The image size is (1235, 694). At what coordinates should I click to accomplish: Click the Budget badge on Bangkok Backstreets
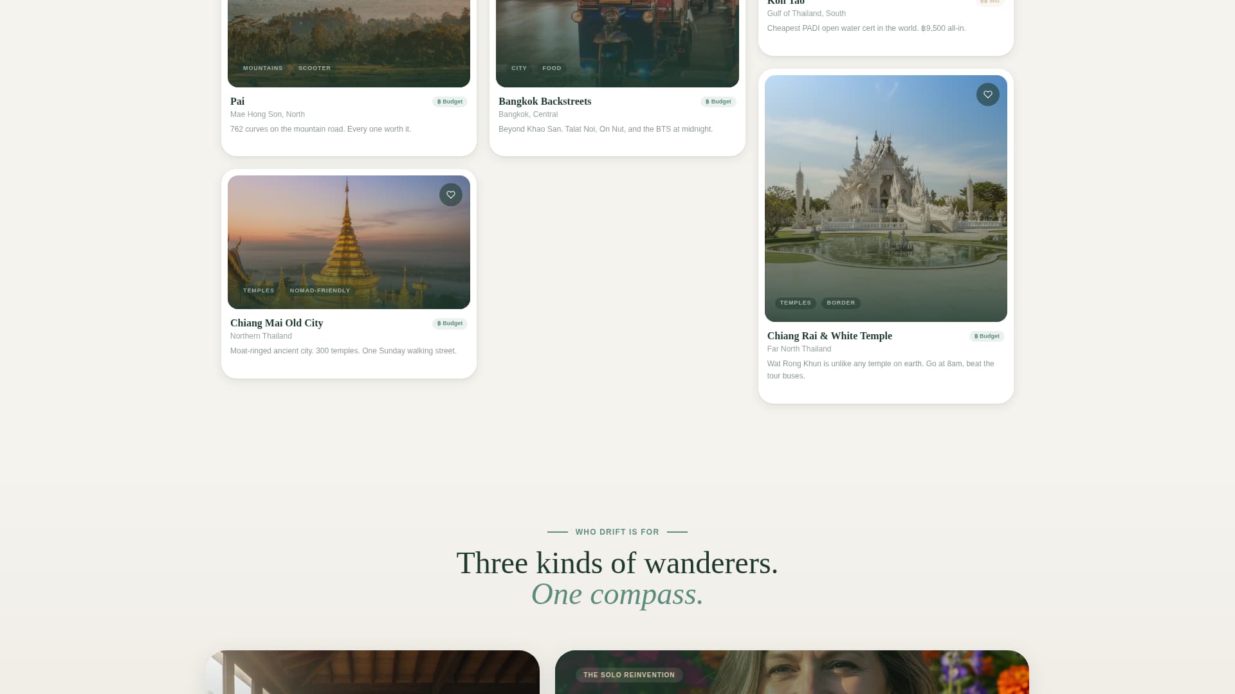tap(718, 102)
